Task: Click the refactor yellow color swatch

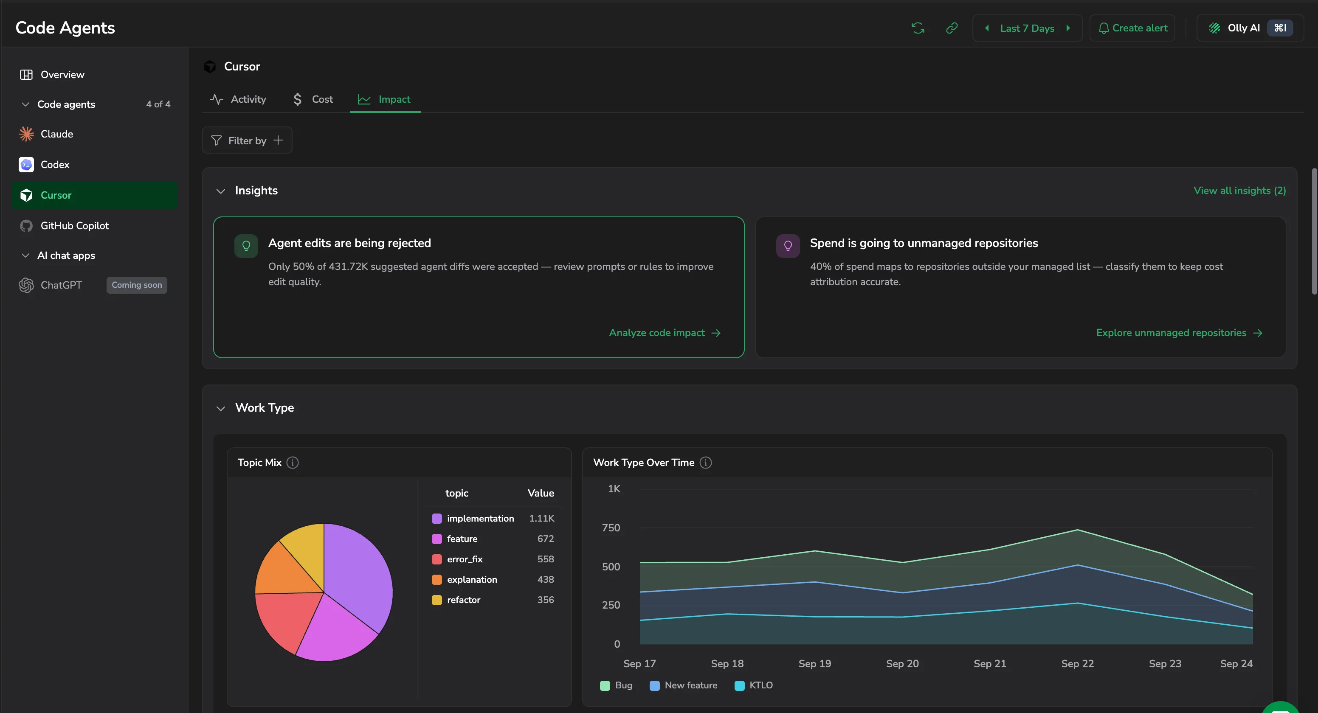Action: coord(437,600)
